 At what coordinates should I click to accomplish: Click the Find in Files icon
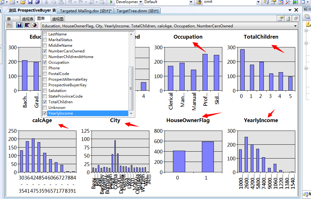tap(199, 2)
